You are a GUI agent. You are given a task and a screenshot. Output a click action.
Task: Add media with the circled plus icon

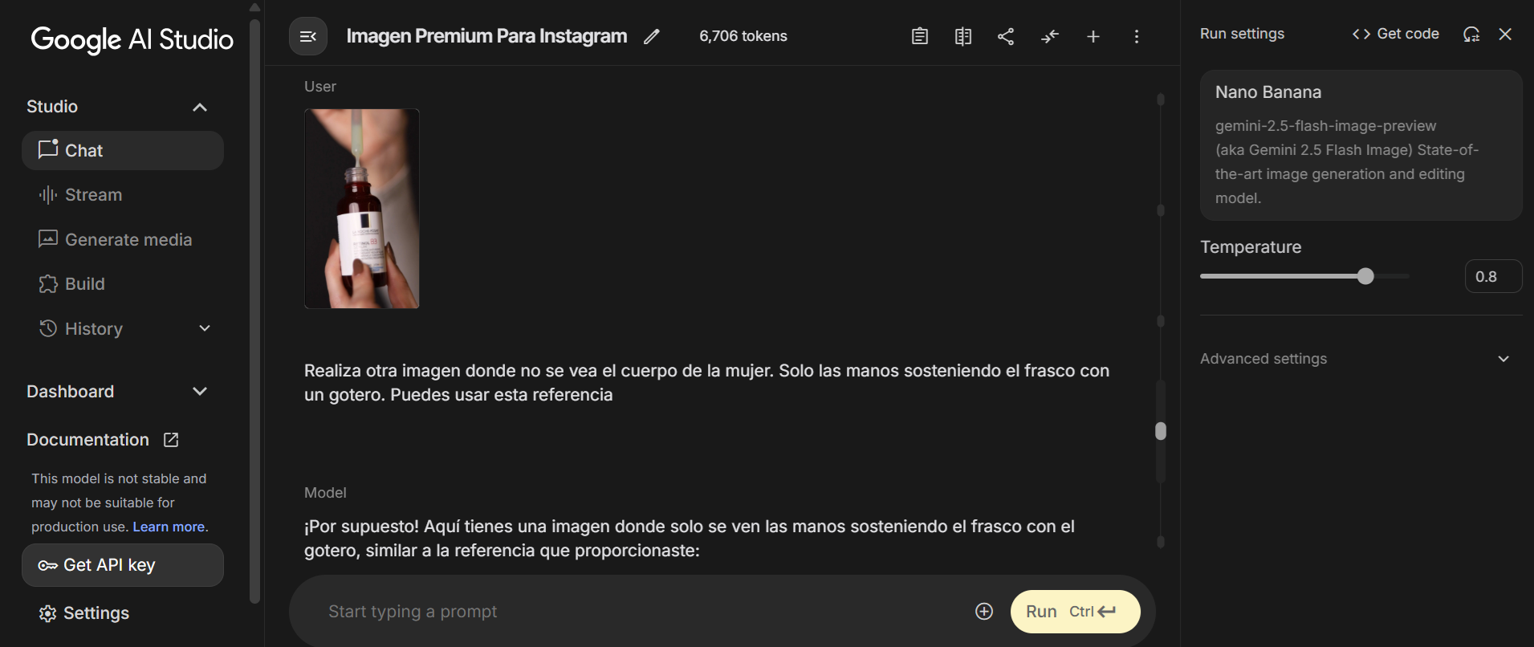coord(984,612)
